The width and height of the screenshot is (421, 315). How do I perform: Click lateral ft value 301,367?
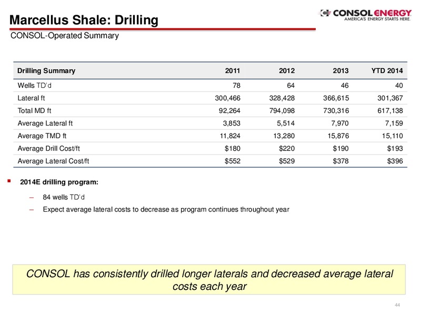(390, 98)
